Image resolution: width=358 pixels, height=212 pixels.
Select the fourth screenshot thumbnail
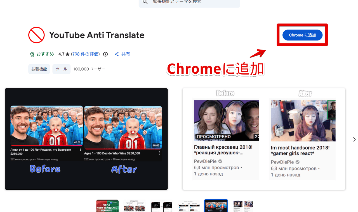point(189,206)
